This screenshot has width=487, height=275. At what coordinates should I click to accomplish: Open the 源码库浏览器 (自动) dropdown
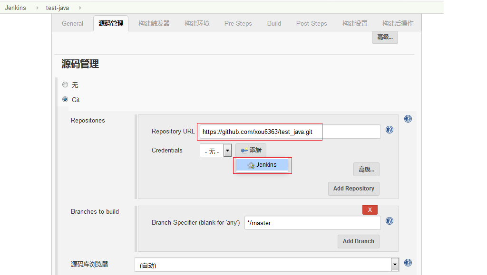266,265
